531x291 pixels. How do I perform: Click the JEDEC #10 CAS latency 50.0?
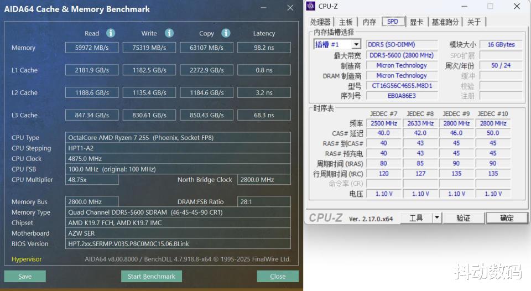(x=493, y=133)
